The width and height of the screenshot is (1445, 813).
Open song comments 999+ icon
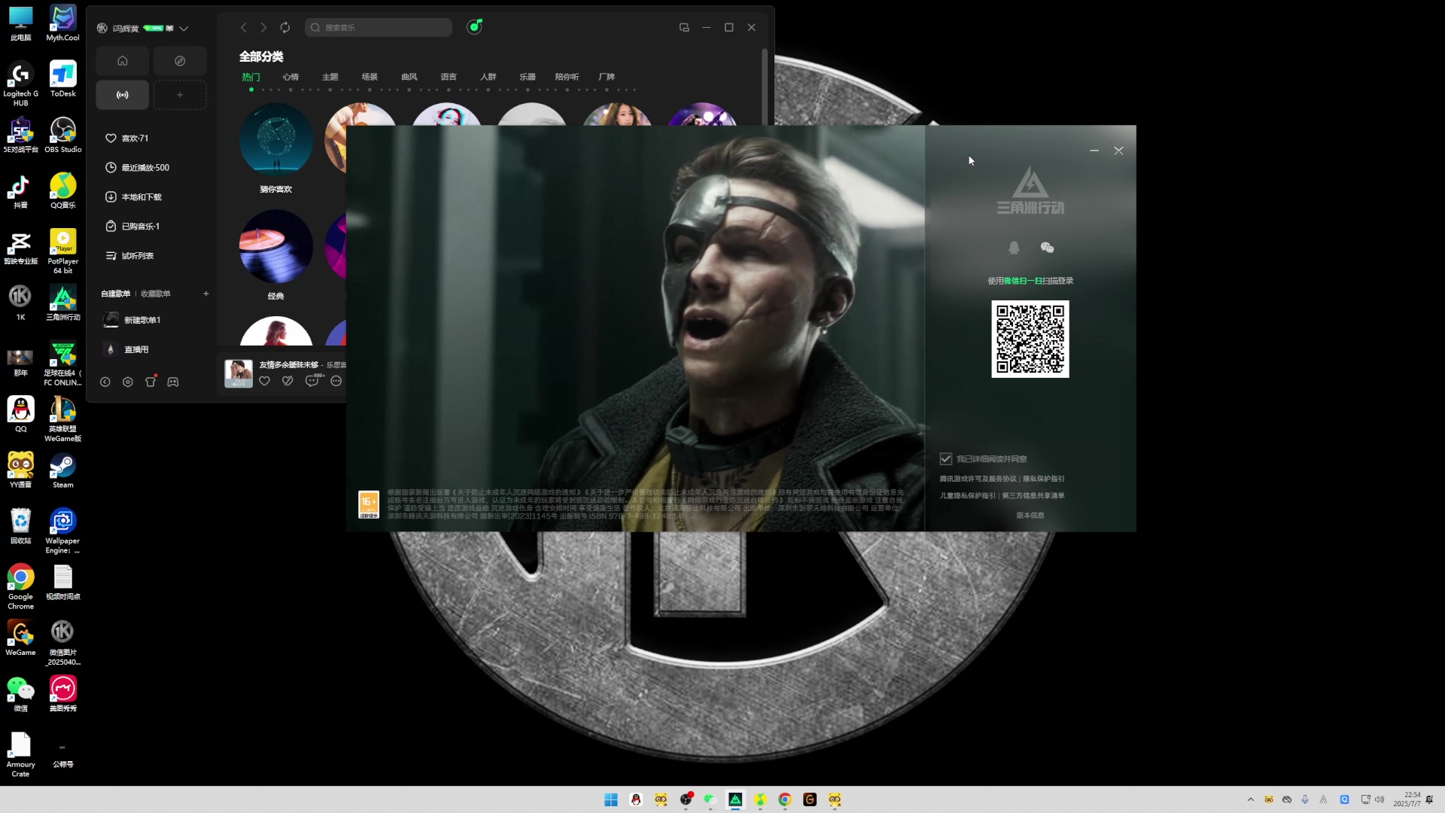(312, 381)
